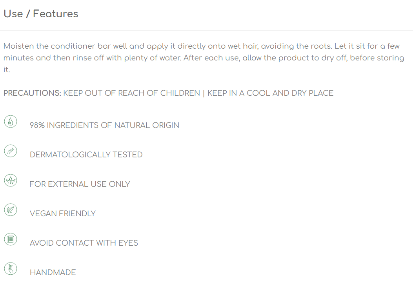413x290 pixels.
Task: Click the HANDMADE label text
Action: 53,272
